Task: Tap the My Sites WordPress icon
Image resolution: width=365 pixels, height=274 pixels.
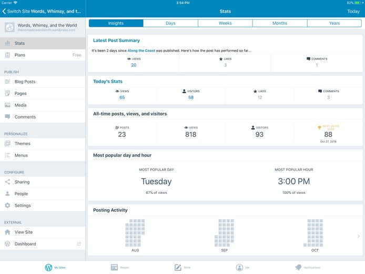Action: 48,268
